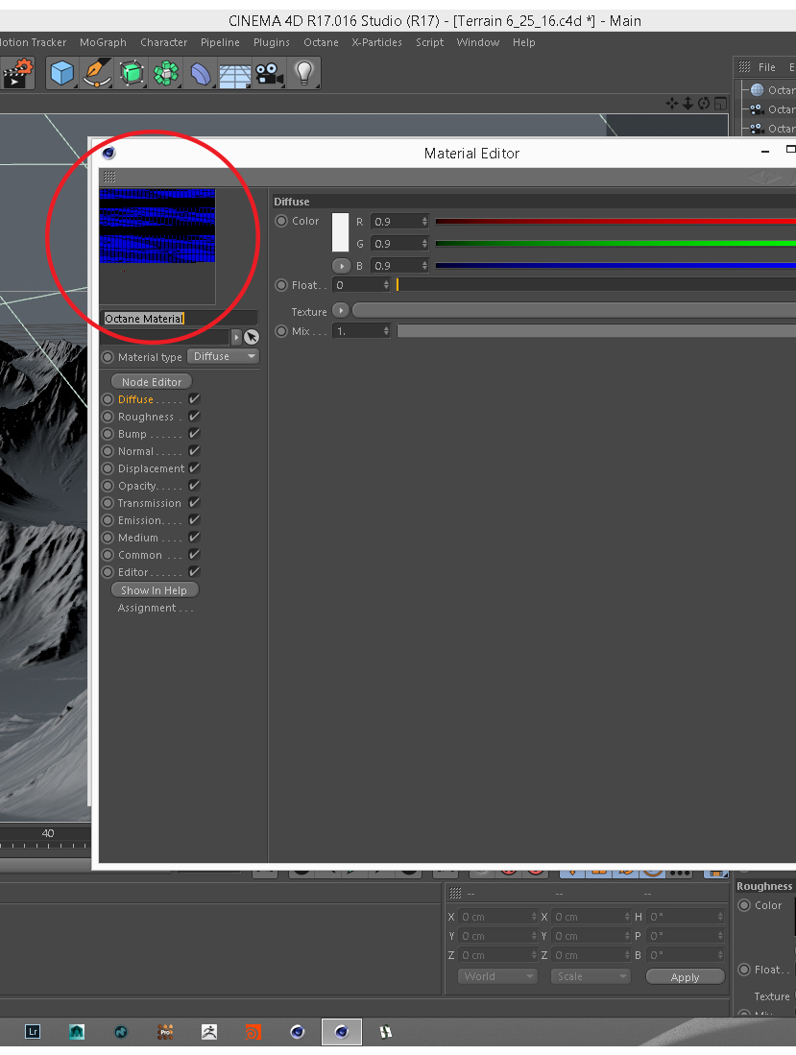Open the MoGraph menu
796x1055 pixels.
pyautogui.click(x=103, y=42)
